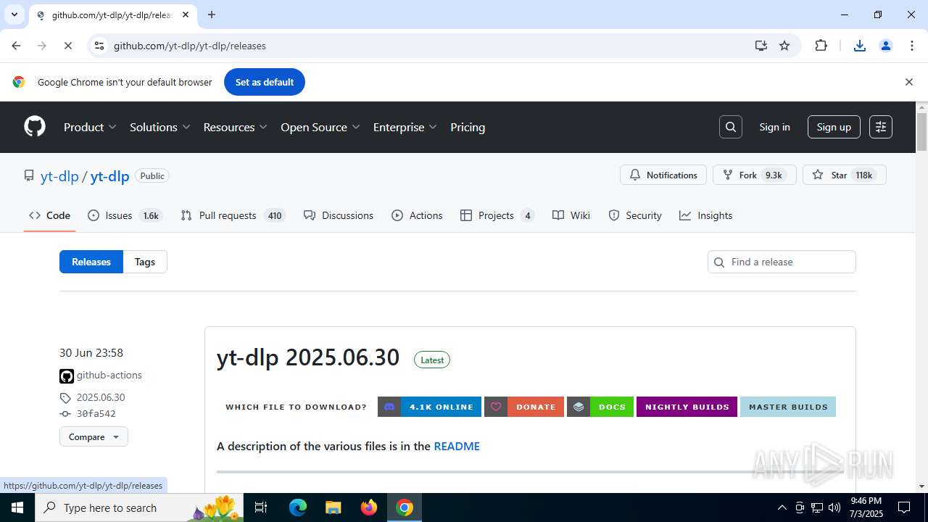Open the yt-dlp 2025.06.30 release title
Image resolution: width=928 pixels, height=522 pixels.
[308, 357]
